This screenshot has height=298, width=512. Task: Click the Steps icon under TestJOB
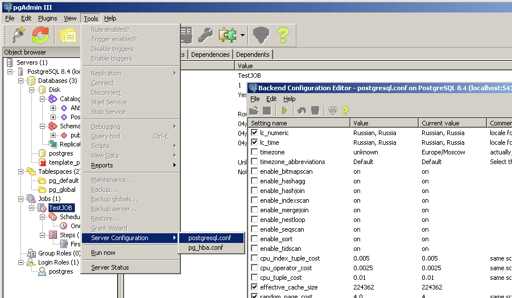click(x=53, y=235)
